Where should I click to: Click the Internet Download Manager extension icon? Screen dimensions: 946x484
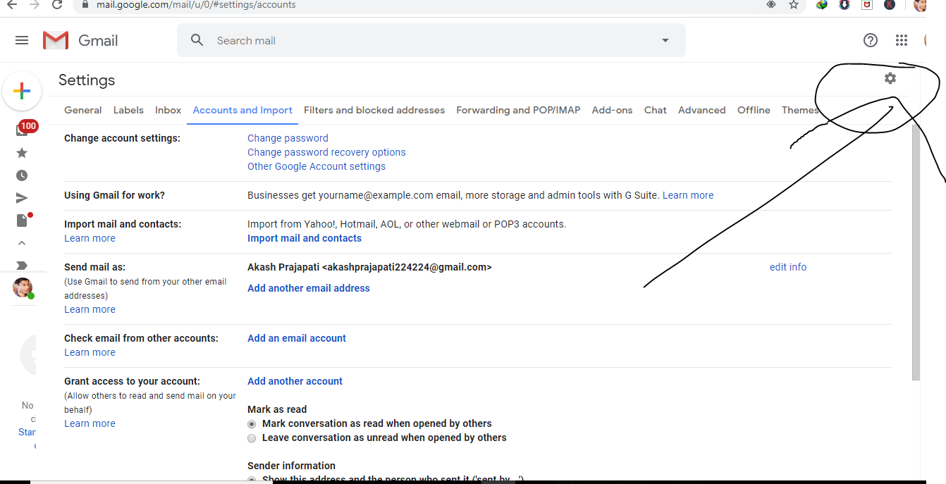point(822,4)
